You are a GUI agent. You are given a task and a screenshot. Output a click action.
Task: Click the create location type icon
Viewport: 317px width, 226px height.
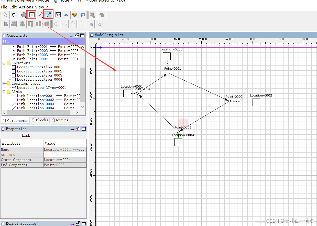click(58, 15)
